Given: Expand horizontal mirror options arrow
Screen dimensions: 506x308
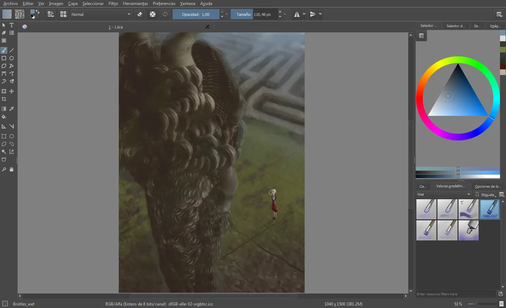Looking at the screenshot, I should (304, 14).
